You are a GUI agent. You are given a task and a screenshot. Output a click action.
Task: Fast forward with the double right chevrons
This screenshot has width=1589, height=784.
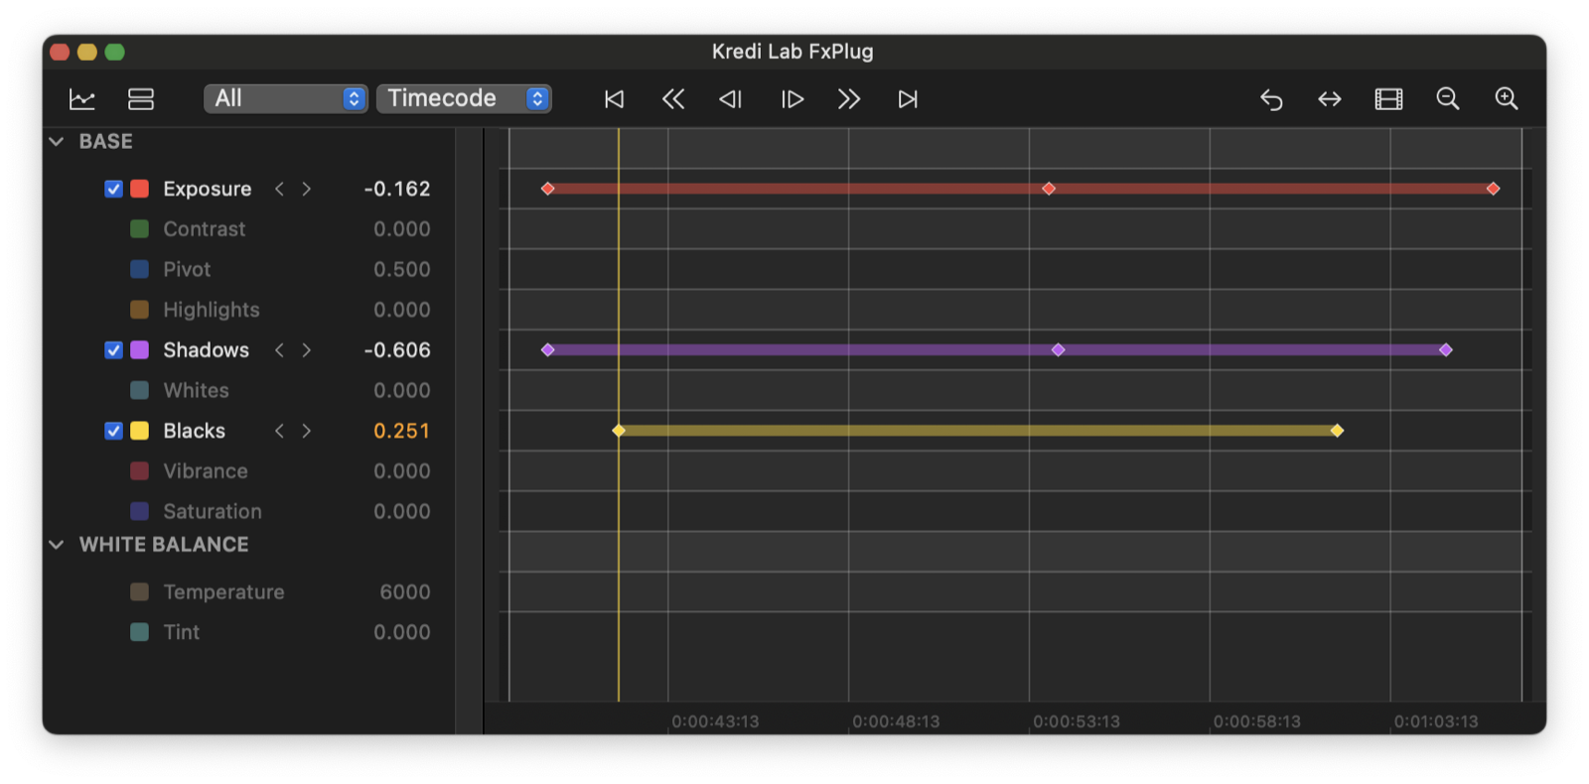pyautogui.click(x=849, y=99)
